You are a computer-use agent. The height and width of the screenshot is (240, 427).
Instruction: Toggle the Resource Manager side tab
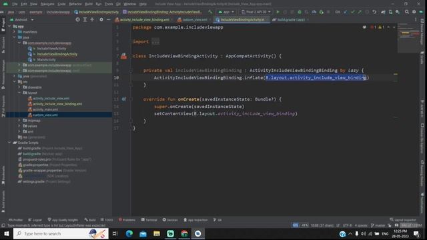pos(3,74)
